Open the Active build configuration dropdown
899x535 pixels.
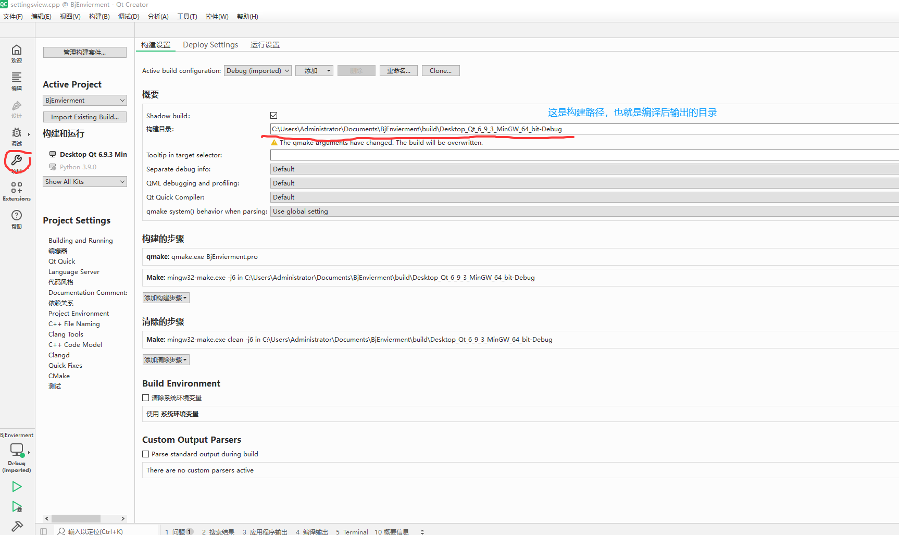258,71
